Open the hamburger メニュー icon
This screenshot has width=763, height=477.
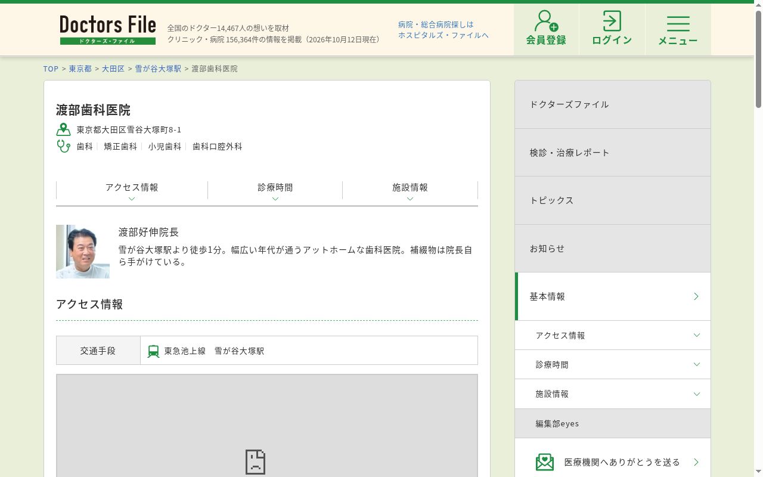click(678, 24)
